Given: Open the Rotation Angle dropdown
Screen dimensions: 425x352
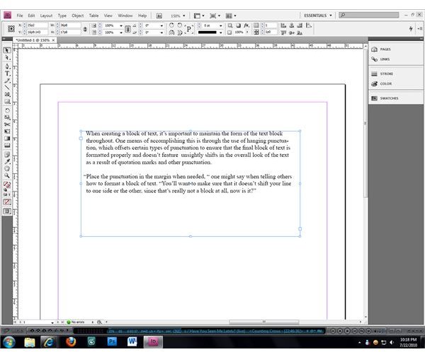Looking at the screenshot, I should [x=161, y=25].
